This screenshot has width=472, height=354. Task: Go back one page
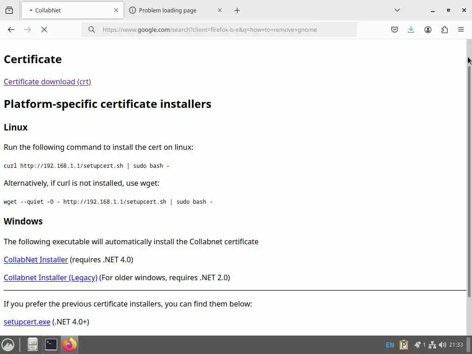pos(11,29)
